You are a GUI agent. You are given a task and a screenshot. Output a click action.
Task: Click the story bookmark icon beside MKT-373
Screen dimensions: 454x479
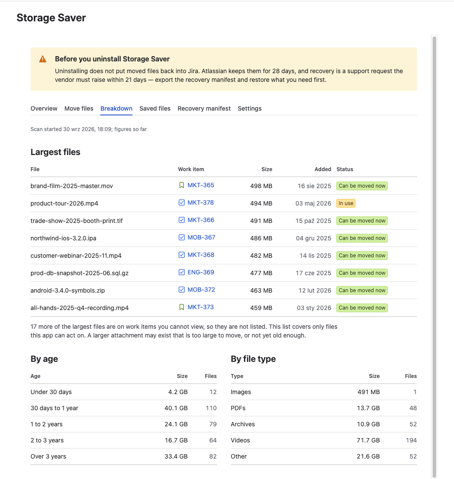click(182, 307)
